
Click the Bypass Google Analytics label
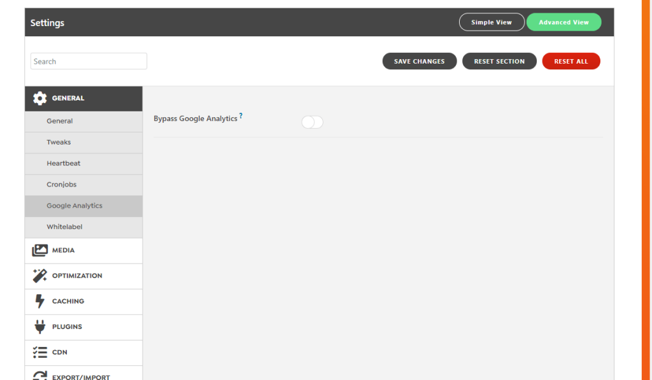tap(195, 119)
